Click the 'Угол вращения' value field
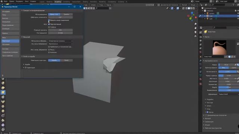Image resolution: width=239 pixels, height=134 pixels. pyautogui.click(x=60, y=33)
